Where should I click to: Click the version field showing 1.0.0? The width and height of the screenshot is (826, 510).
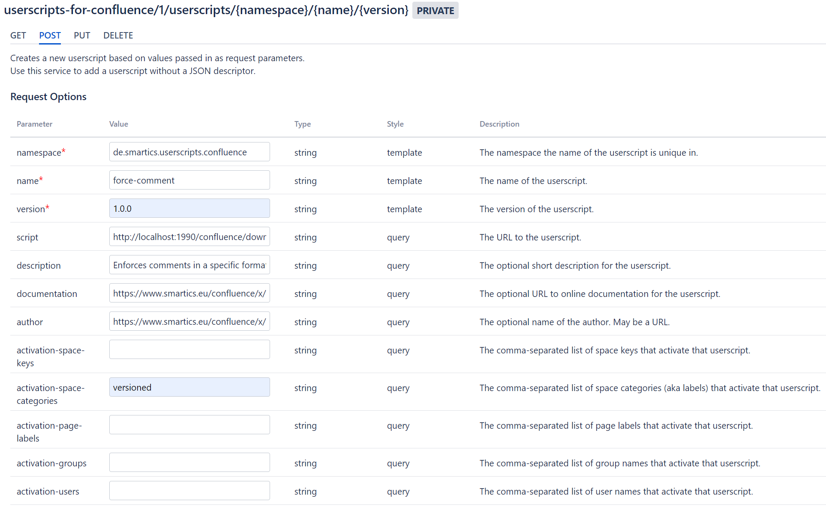pyautogui.click(x=189, y=208)
